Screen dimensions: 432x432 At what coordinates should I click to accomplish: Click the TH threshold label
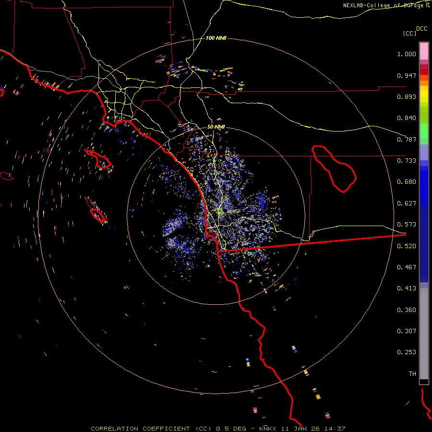412,374
